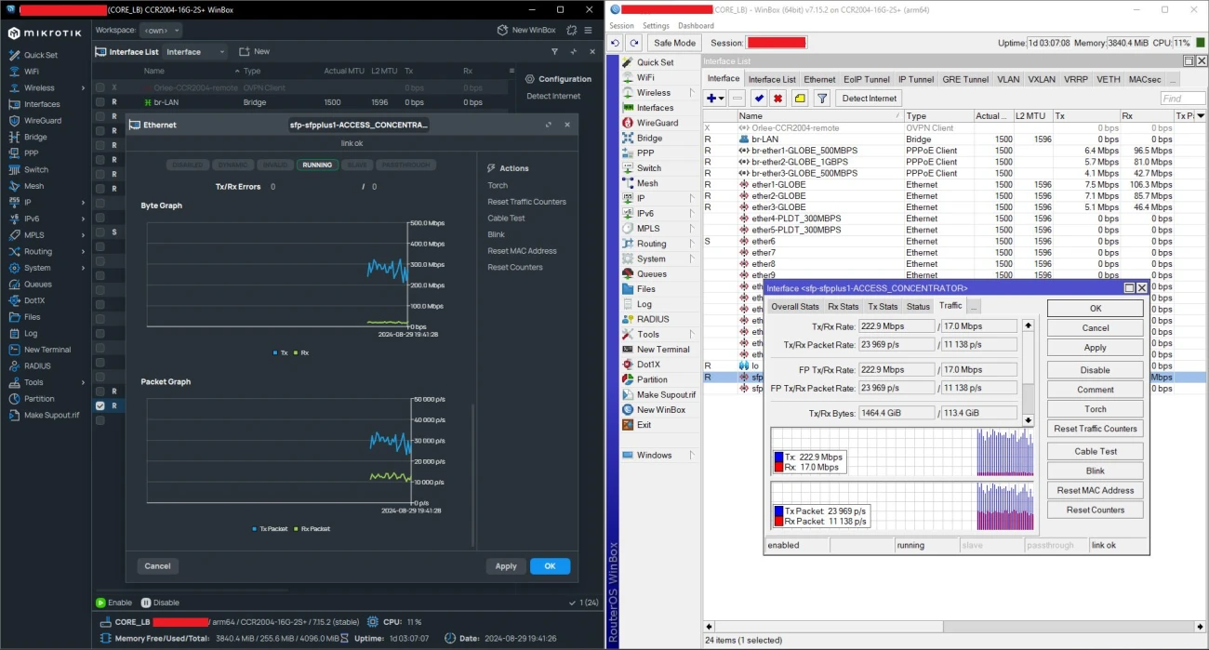The width and height of the screenshot is (1209, 650).
Task: Toggle the RUNNING status pill
Action: tap(317, 165)
